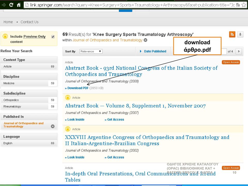The width and height of the screenshot is (248, 186).
Task: Click Look Inside for Argentine Congress article
Action: [x=75, y=157]
